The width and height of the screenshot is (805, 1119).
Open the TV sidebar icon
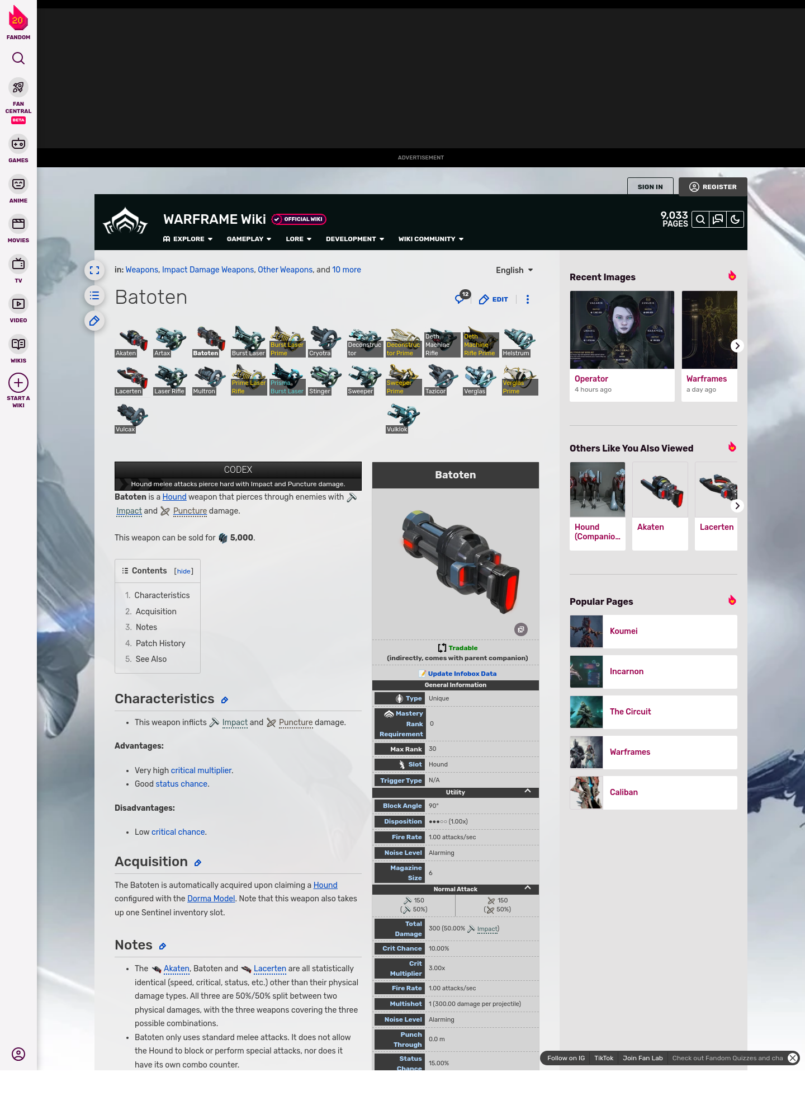pyautogui.click(x=18, y=264)
